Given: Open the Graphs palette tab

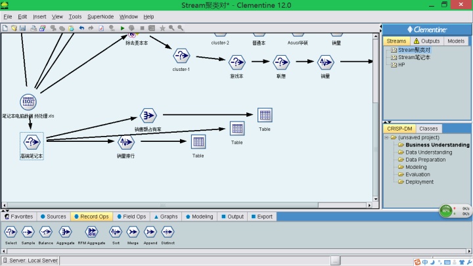Looking at the screenshot, I should pos(166,217).
